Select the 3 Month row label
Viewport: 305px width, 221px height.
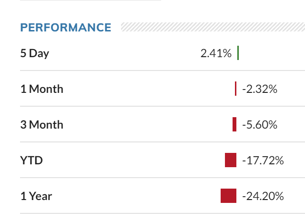point(42,125)
